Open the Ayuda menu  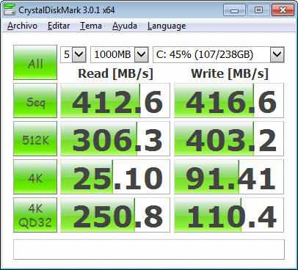click(x=125, y=26)
